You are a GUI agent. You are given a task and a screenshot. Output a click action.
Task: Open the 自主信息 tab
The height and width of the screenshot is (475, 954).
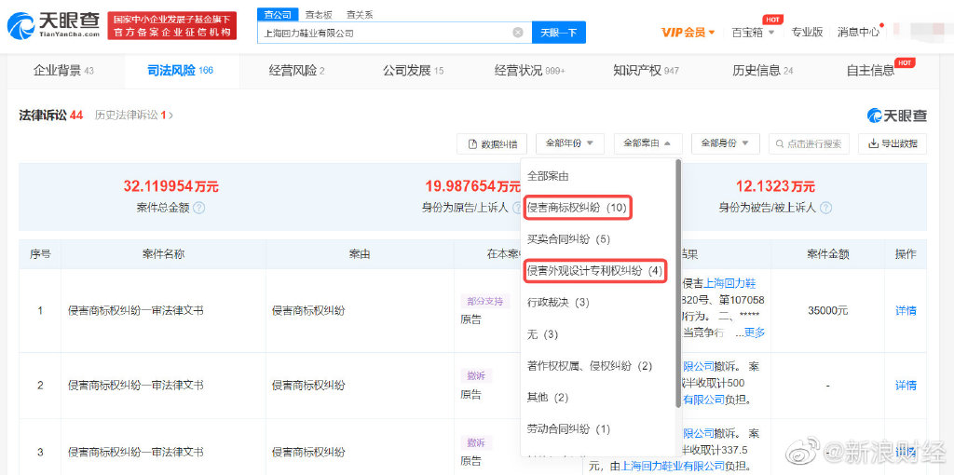coord(871,71)
